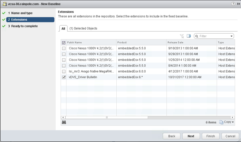Click the help question mark icon

click(233, 4)
